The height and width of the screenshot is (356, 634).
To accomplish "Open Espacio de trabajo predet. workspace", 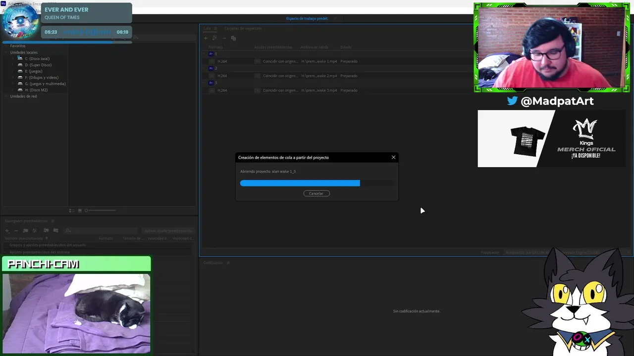I will pyautogui.click(x=307, y=18).
